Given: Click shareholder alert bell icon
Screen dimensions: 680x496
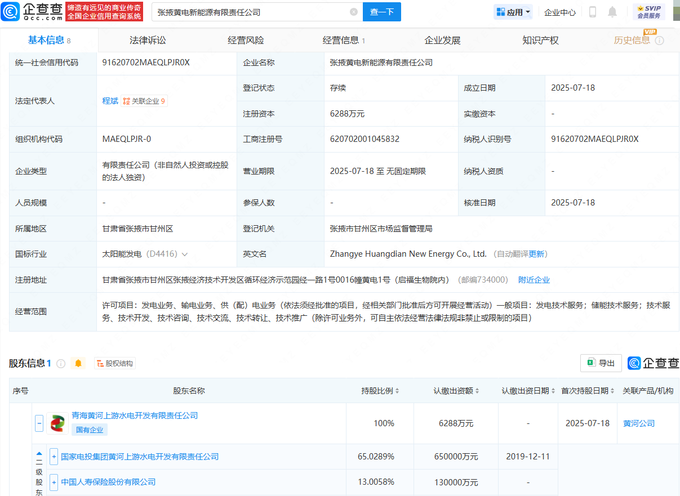Looking at the screenshot, I should pos(78,363).
